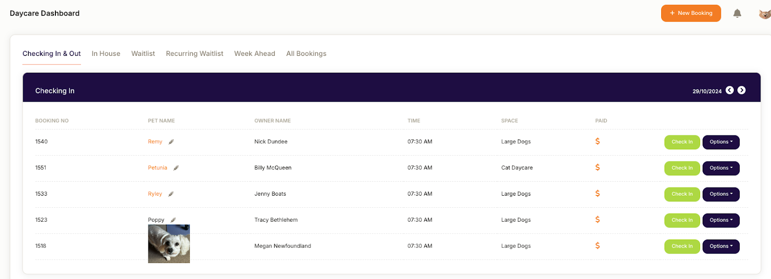Click booking number 1533
Viewport: 771px width, 279px height.
tap(41, 194)
